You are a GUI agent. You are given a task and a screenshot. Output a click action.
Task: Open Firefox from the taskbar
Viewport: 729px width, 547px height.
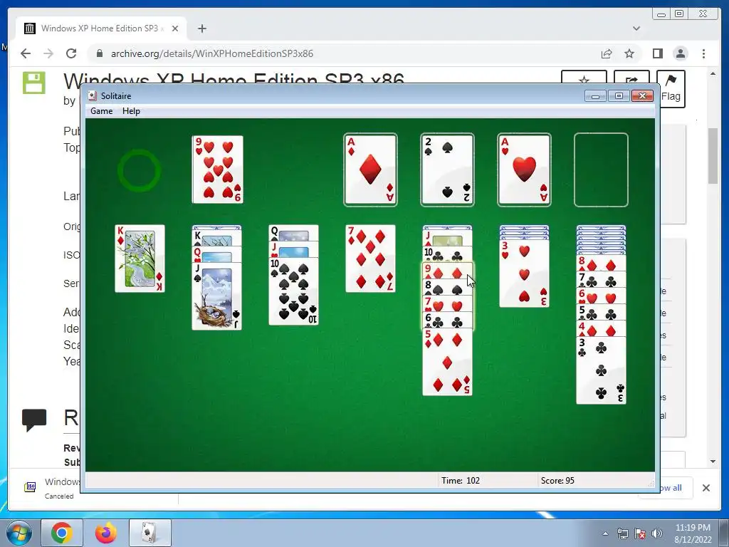coord(106,533)
